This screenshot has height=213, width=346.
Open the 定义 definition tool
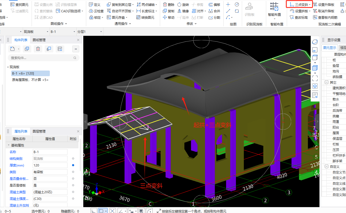(x=95, y=5)
